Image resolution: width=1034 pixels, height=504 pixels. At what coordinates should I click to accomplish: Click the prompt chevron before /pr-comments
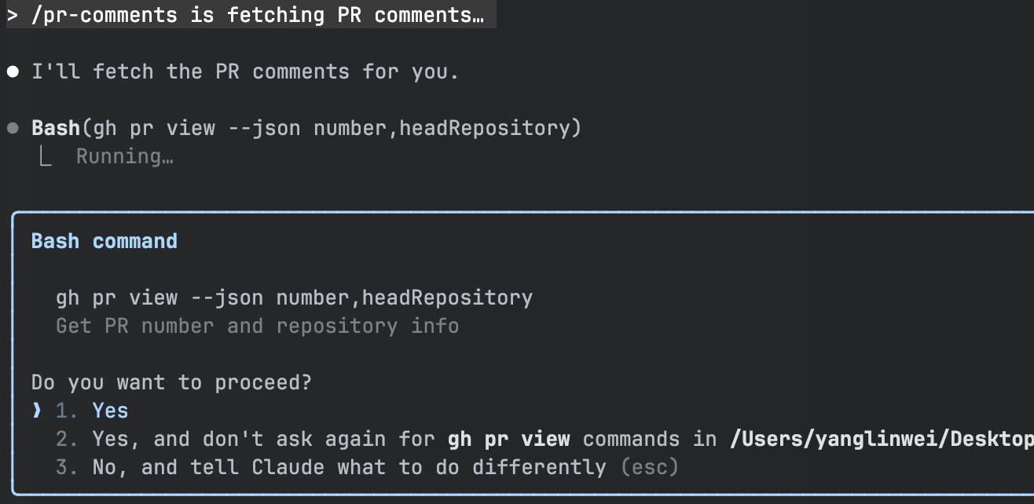click(12, 15)
